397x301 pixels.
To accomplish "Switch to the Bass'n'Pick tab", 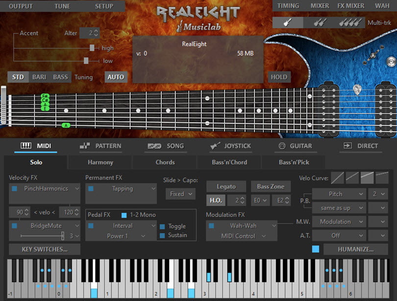I will pos(294,162).
